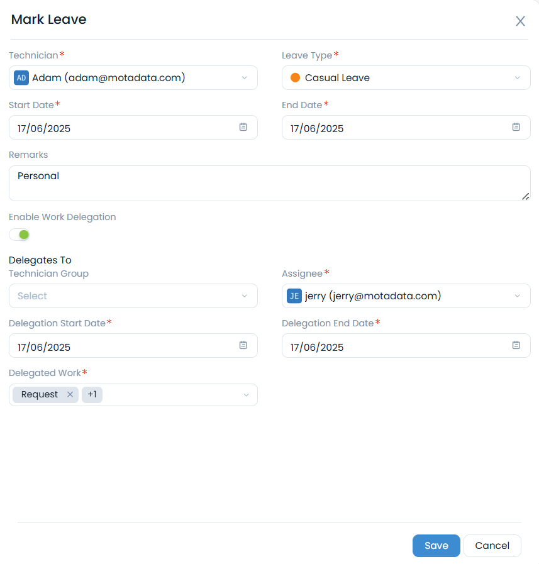Close the Mark Leave dialog
Image resolution: width=539 pixels, height=564 pixels.
pyautogui.click(x=520, y=21)
